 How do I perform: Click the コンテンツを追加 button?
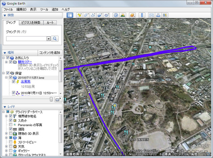coord(50,53)
